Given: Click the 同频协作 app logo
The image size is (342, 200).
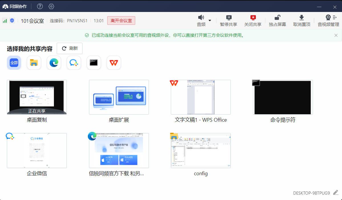Looking at the screenshot, I should (15, 6).
